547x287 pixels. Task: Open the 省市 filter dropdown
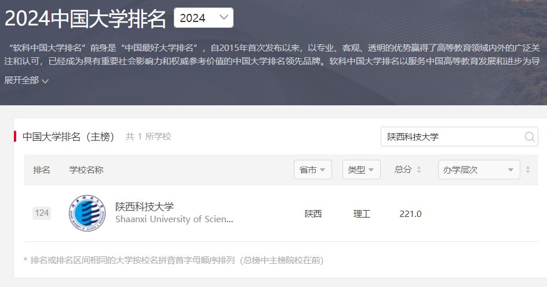(x=312, y=170)
